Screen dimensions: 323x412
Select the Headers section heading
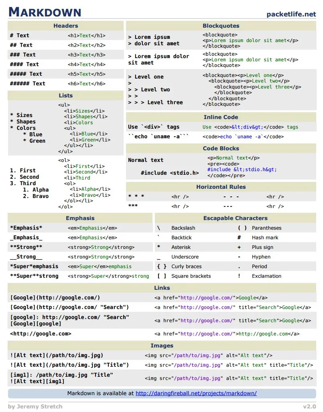pos(66,26)
